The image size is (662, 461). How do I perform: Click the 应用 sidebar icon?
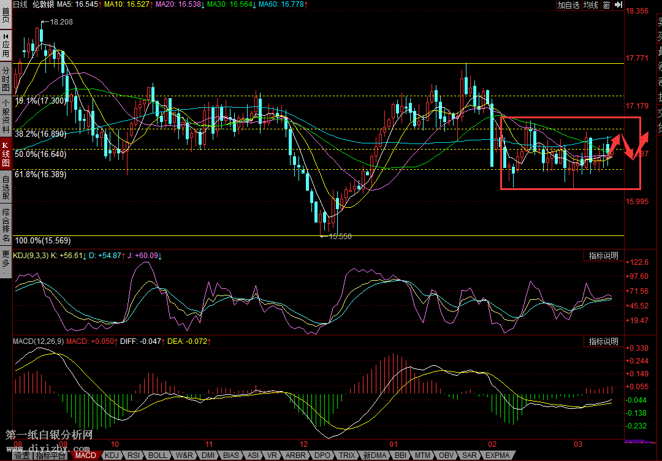pos(6,43)
